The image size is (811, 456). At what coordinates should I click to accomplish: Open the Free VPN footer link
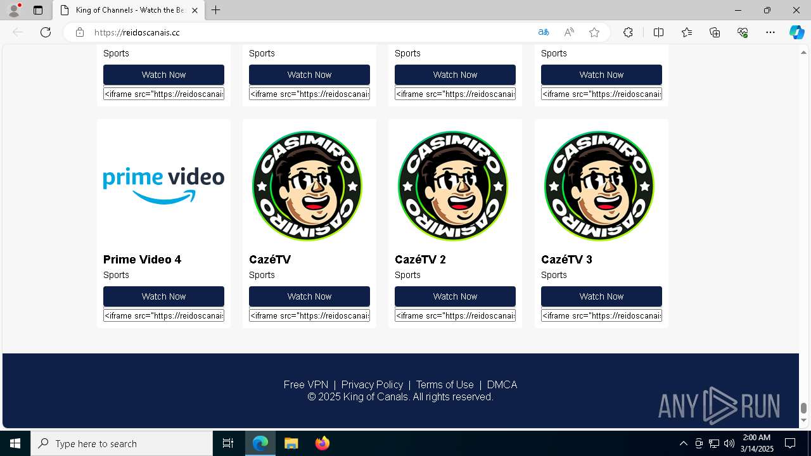(306, 384)
